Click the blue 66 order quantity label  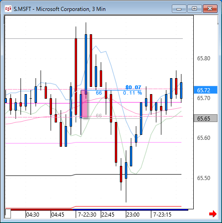click(x=99, y=93)
